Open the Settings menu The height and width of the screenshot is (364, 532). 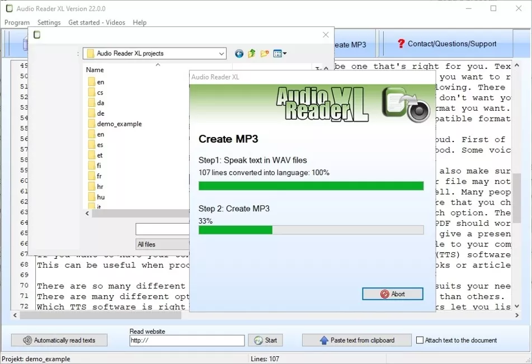[x=49, y=22]
